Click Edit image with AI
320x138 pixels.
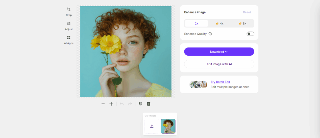(219, 64)
